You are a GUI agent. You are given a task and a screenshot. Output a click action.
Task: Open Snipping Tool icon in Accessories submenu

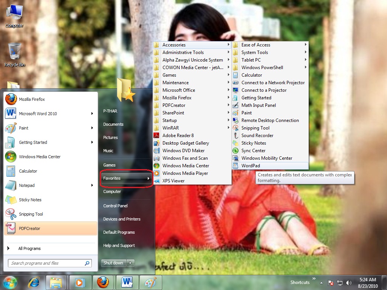tap(235, 128)
